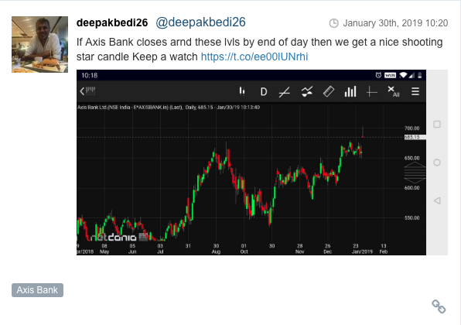
Task: Open the hamburger menu in chart app
Action: (x=415, y=91)
